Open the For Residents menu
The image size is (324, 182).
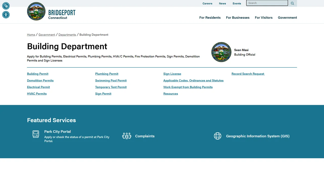pos(210,17)
